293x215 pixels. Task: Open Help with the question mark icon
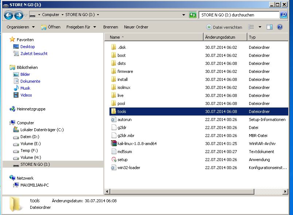[x=280, y=27]
